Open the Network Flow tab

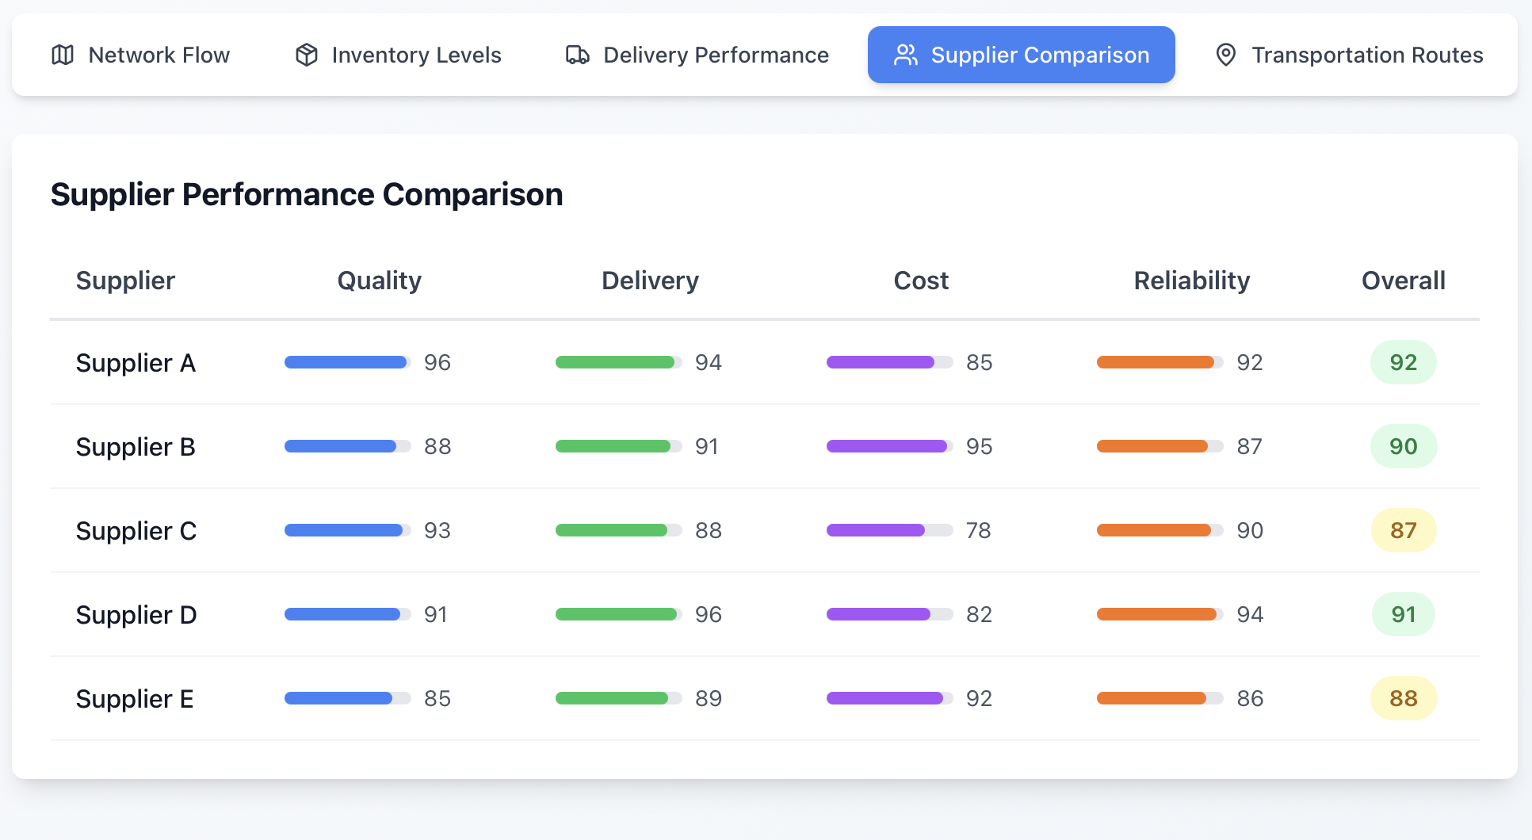tap(140, 55)
